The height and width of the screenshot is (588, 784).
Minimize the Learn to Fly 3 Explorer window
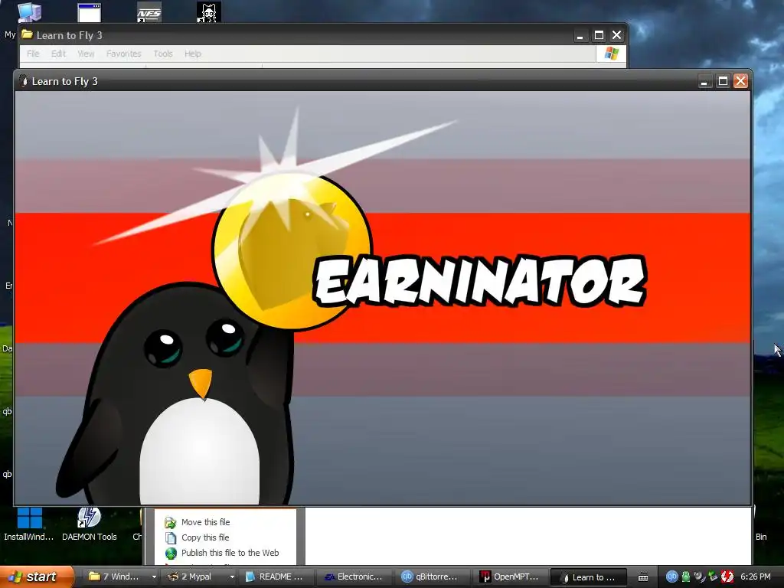(x=580, y=35)
